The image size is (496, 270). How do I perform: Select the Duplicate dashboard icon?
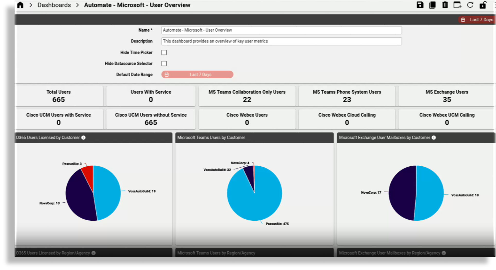pyautogui.click(x=432, y=5)
